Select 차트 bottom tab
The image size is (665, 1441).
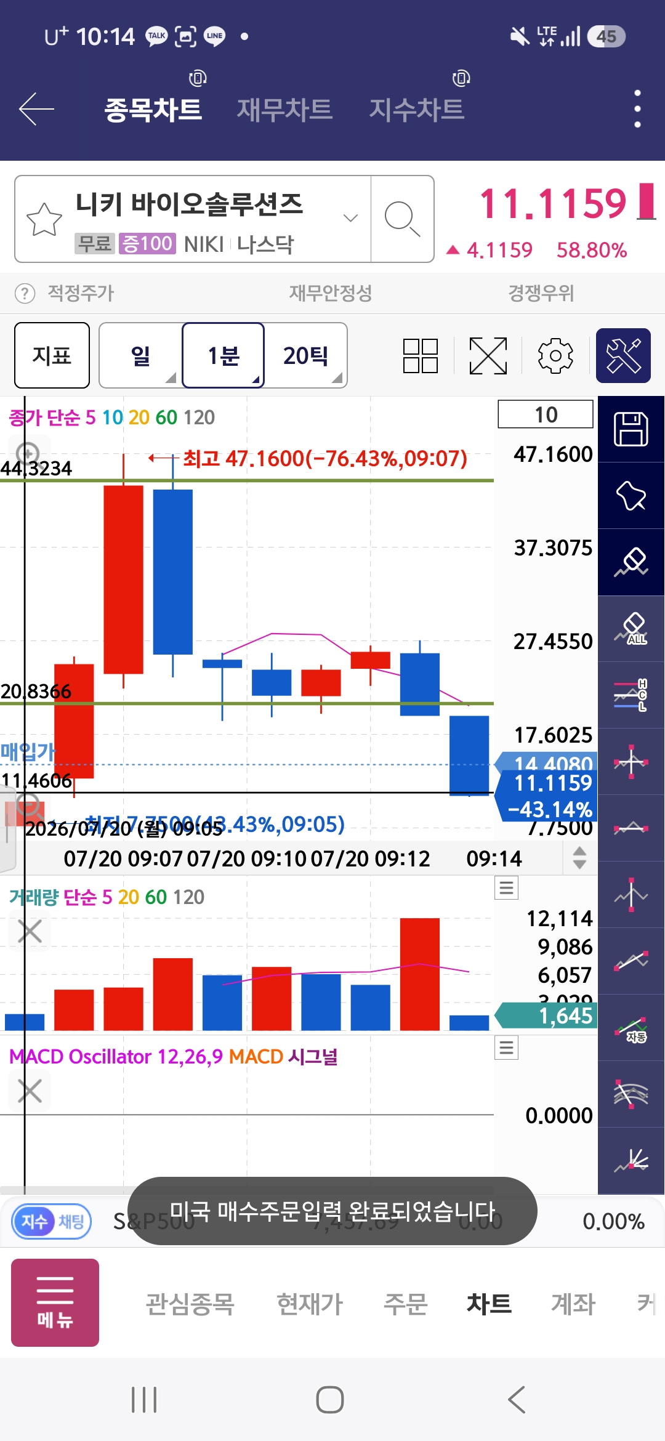489,1304
